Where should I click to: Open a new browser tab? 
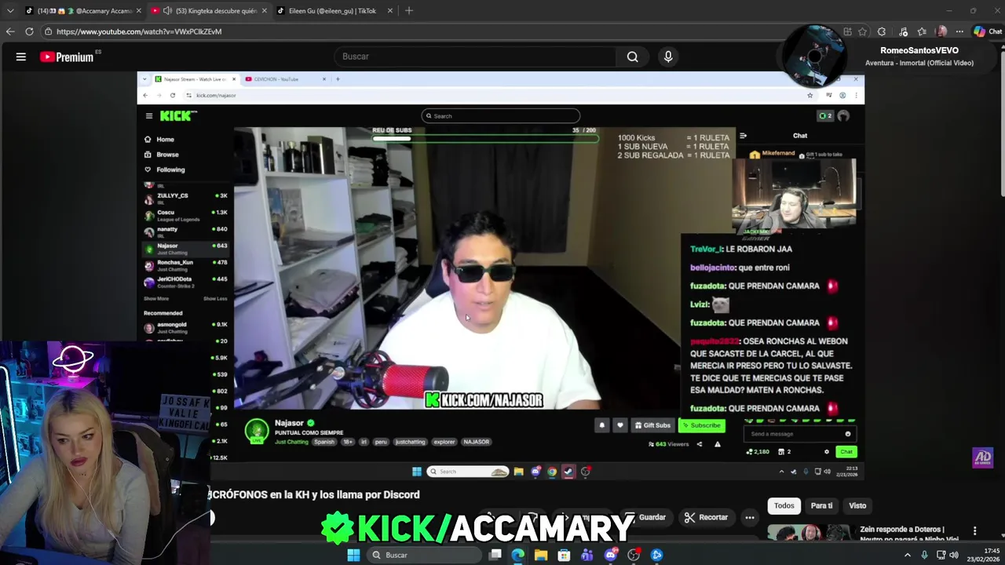point(408,11)
